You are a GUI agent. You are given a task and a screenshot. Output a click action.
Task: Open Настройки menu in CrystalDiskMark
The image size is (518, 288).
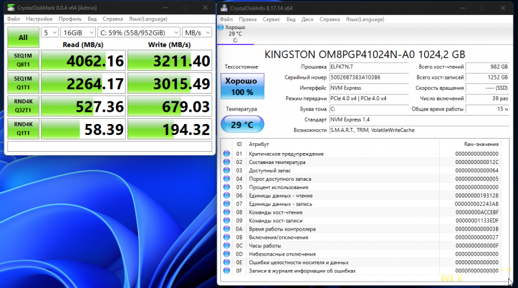tap(39, 19)
